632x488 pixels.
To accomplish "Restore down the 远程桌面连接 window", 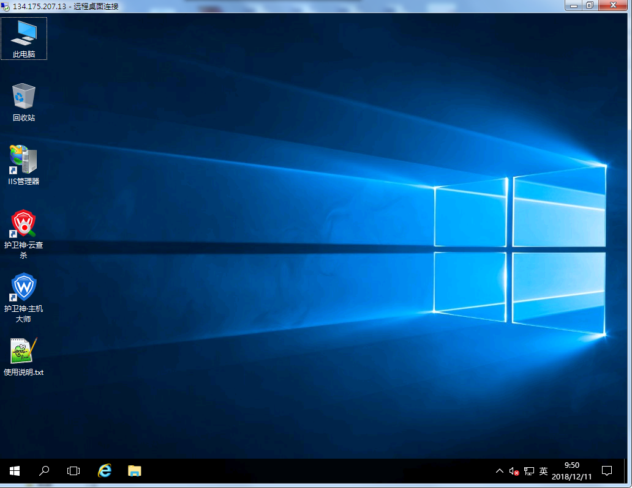I will [590, 6].
